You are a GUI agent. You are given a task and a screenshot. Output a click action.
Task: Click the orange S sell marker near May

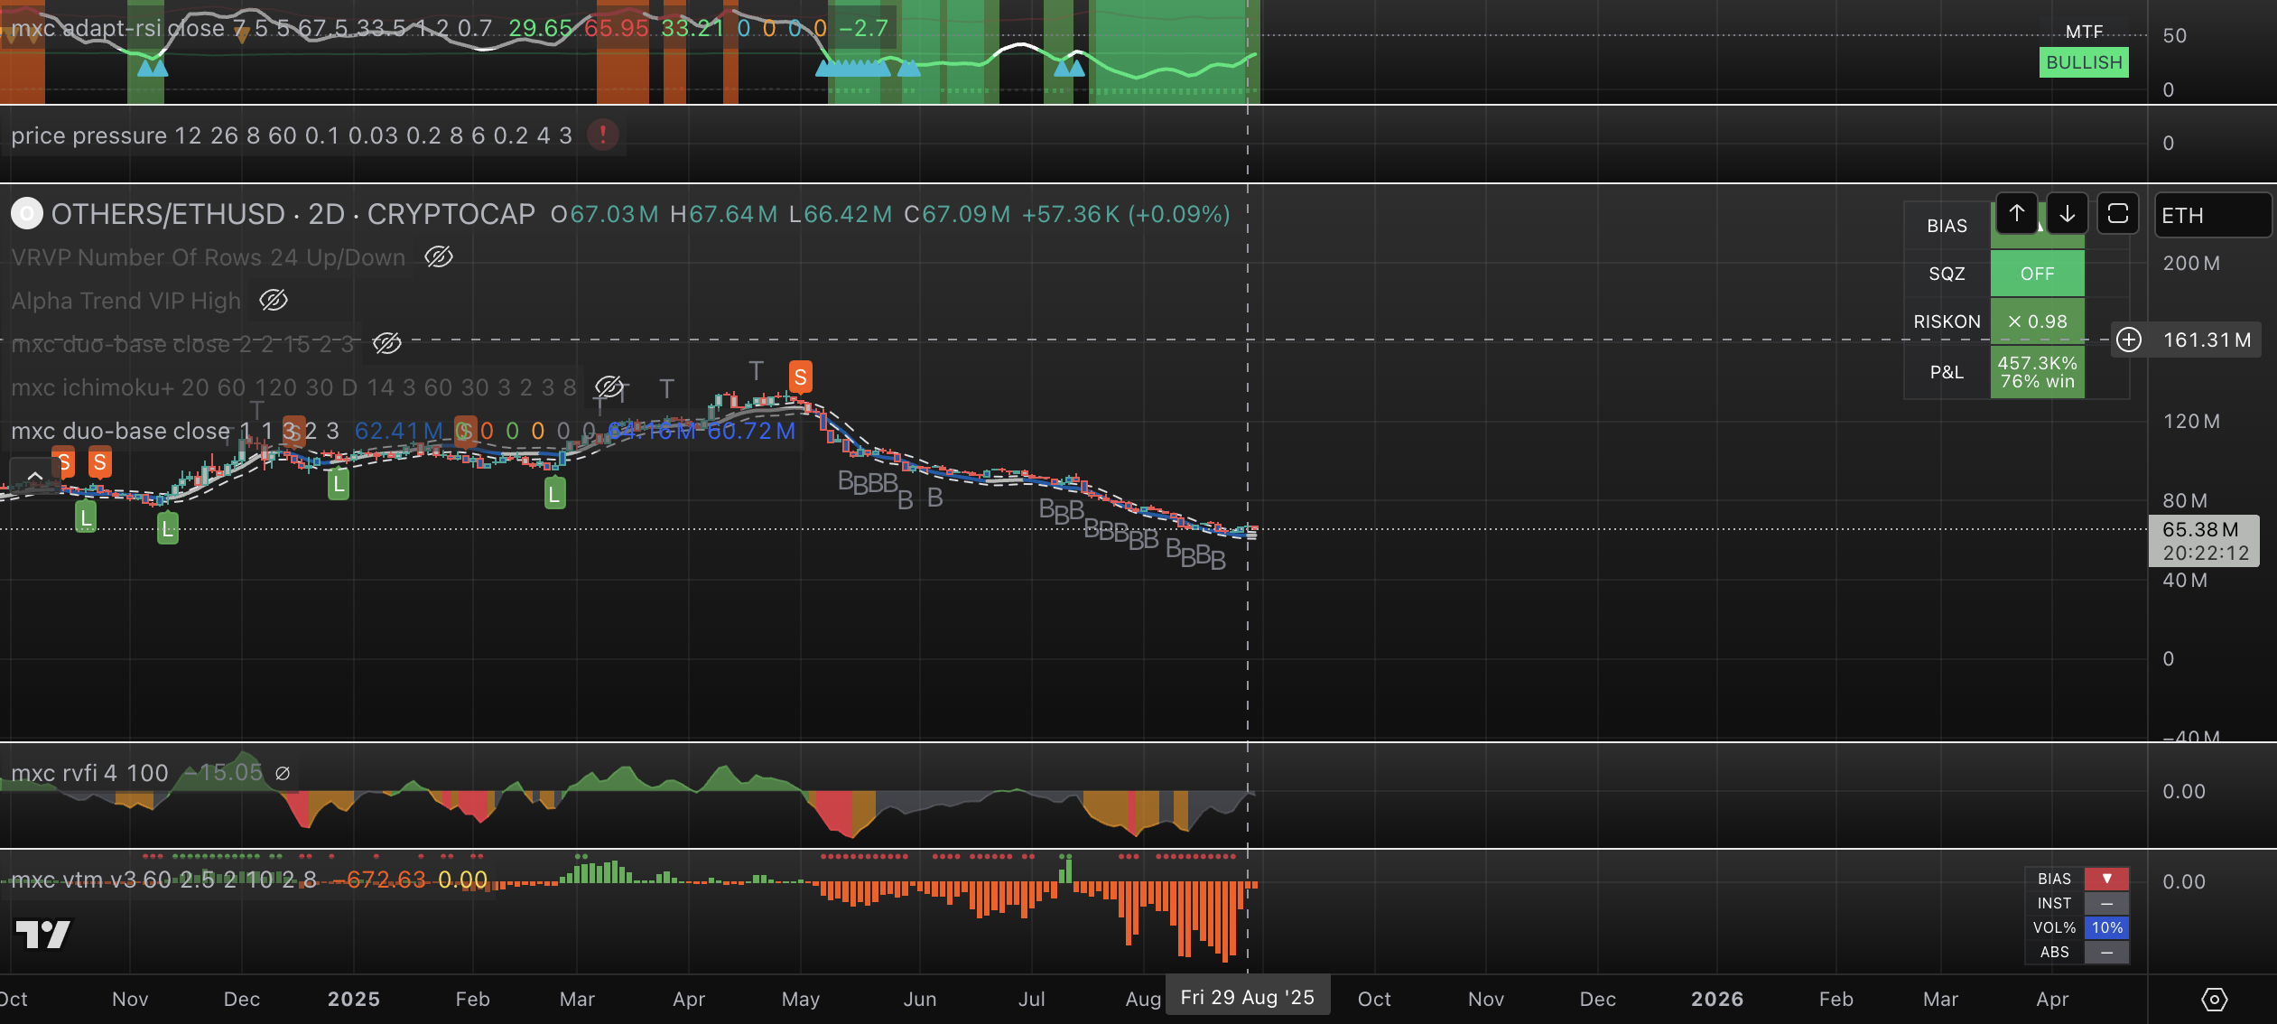point(800,377)
